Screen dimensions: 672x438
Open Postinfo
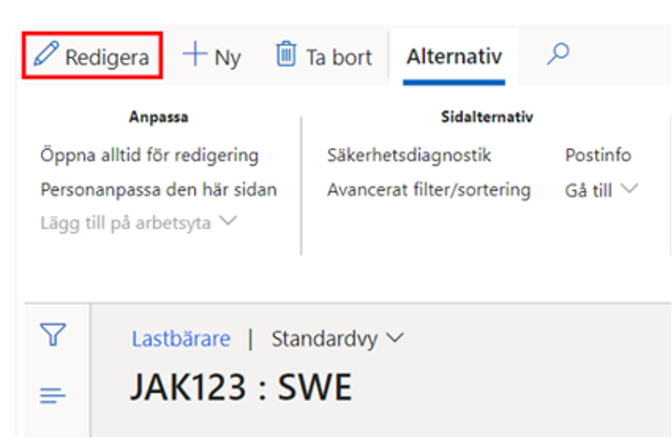(x=598, y=155)
